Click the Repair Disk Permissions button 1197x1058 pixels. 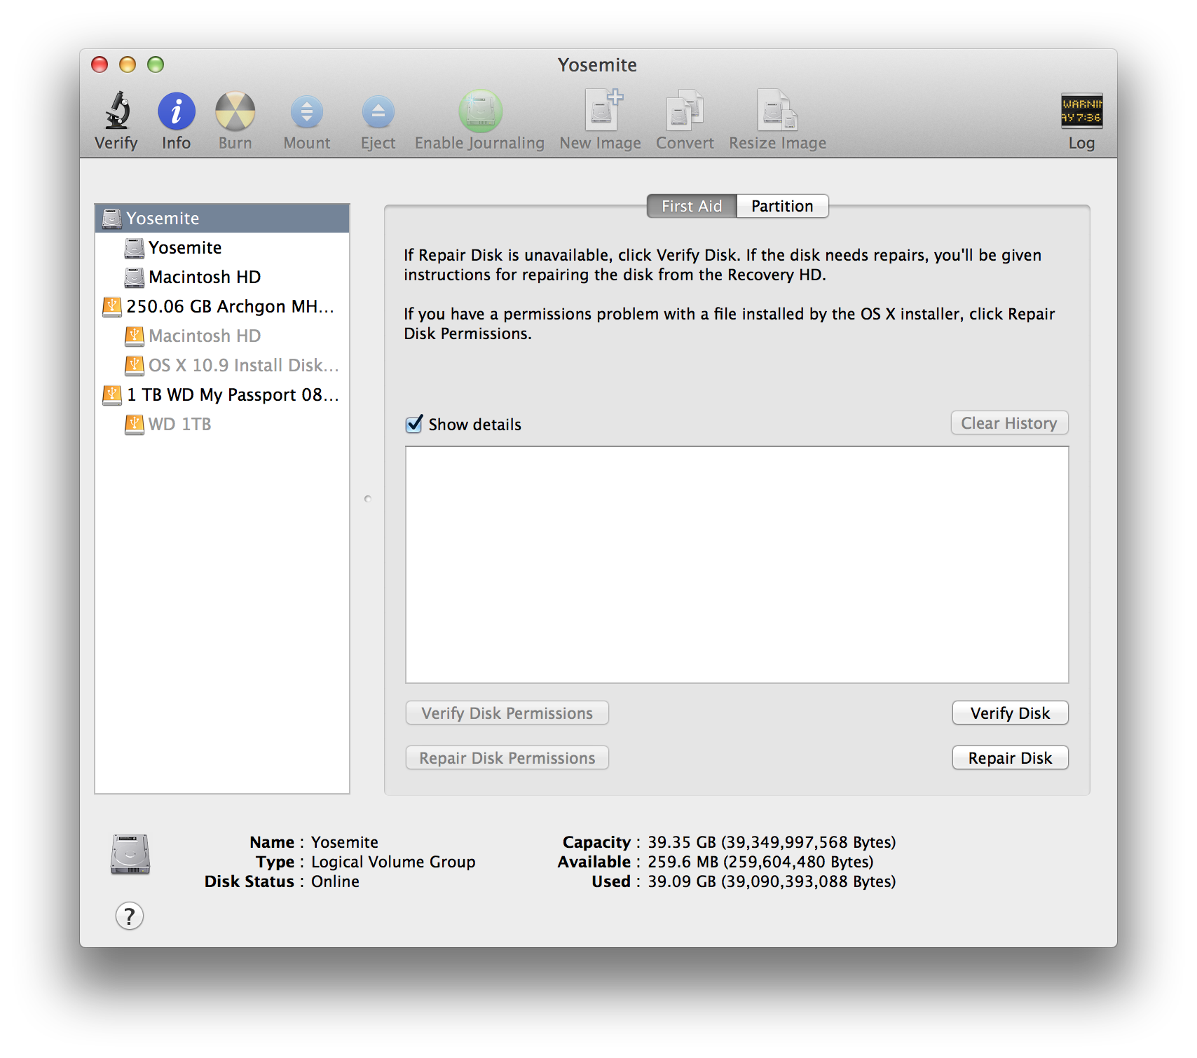pyautogui.click(x=507, y=758)
